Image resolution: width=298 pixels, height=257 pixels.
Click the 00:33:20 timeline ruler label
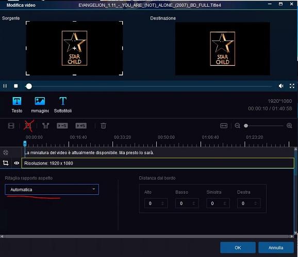pyautogui.click(x=122, y=137)
